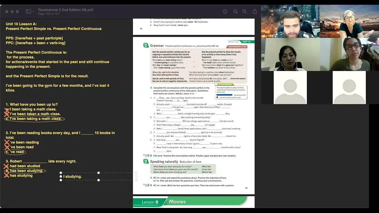Select the right blank avatar participant tile
Screen dimensions: 379x213
(x=349, y=88)
